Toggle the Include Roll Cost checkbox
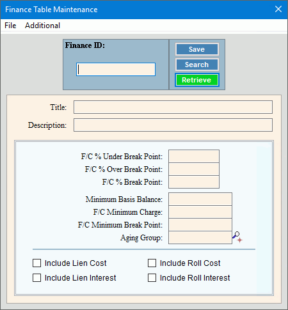The width and height of the screenshot is (288, 310). point(152,263)
